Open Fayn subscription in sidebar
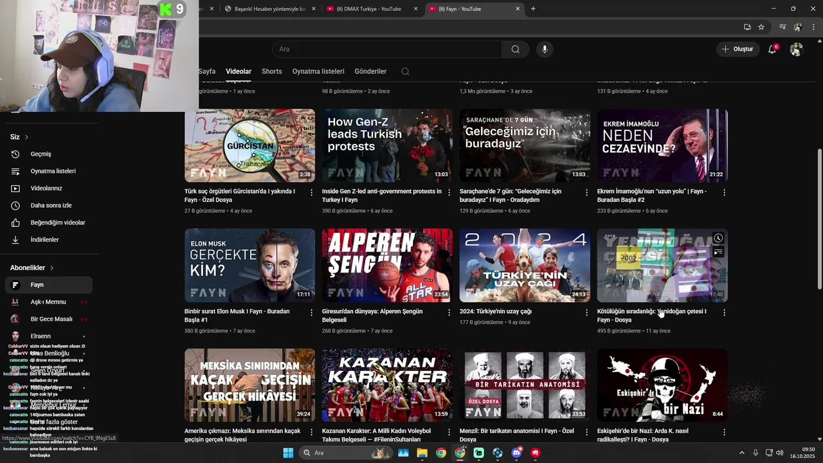The width and height of the screenshot is (823, 463). pos(49,285)
